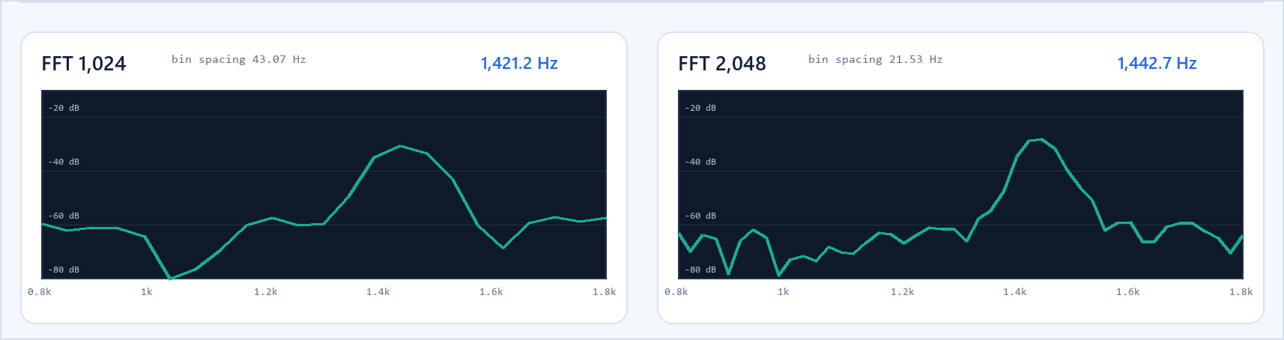Click the -40 dB label in FFT 2,048 chart
The image size is (1284, 340).
[700, 162]
